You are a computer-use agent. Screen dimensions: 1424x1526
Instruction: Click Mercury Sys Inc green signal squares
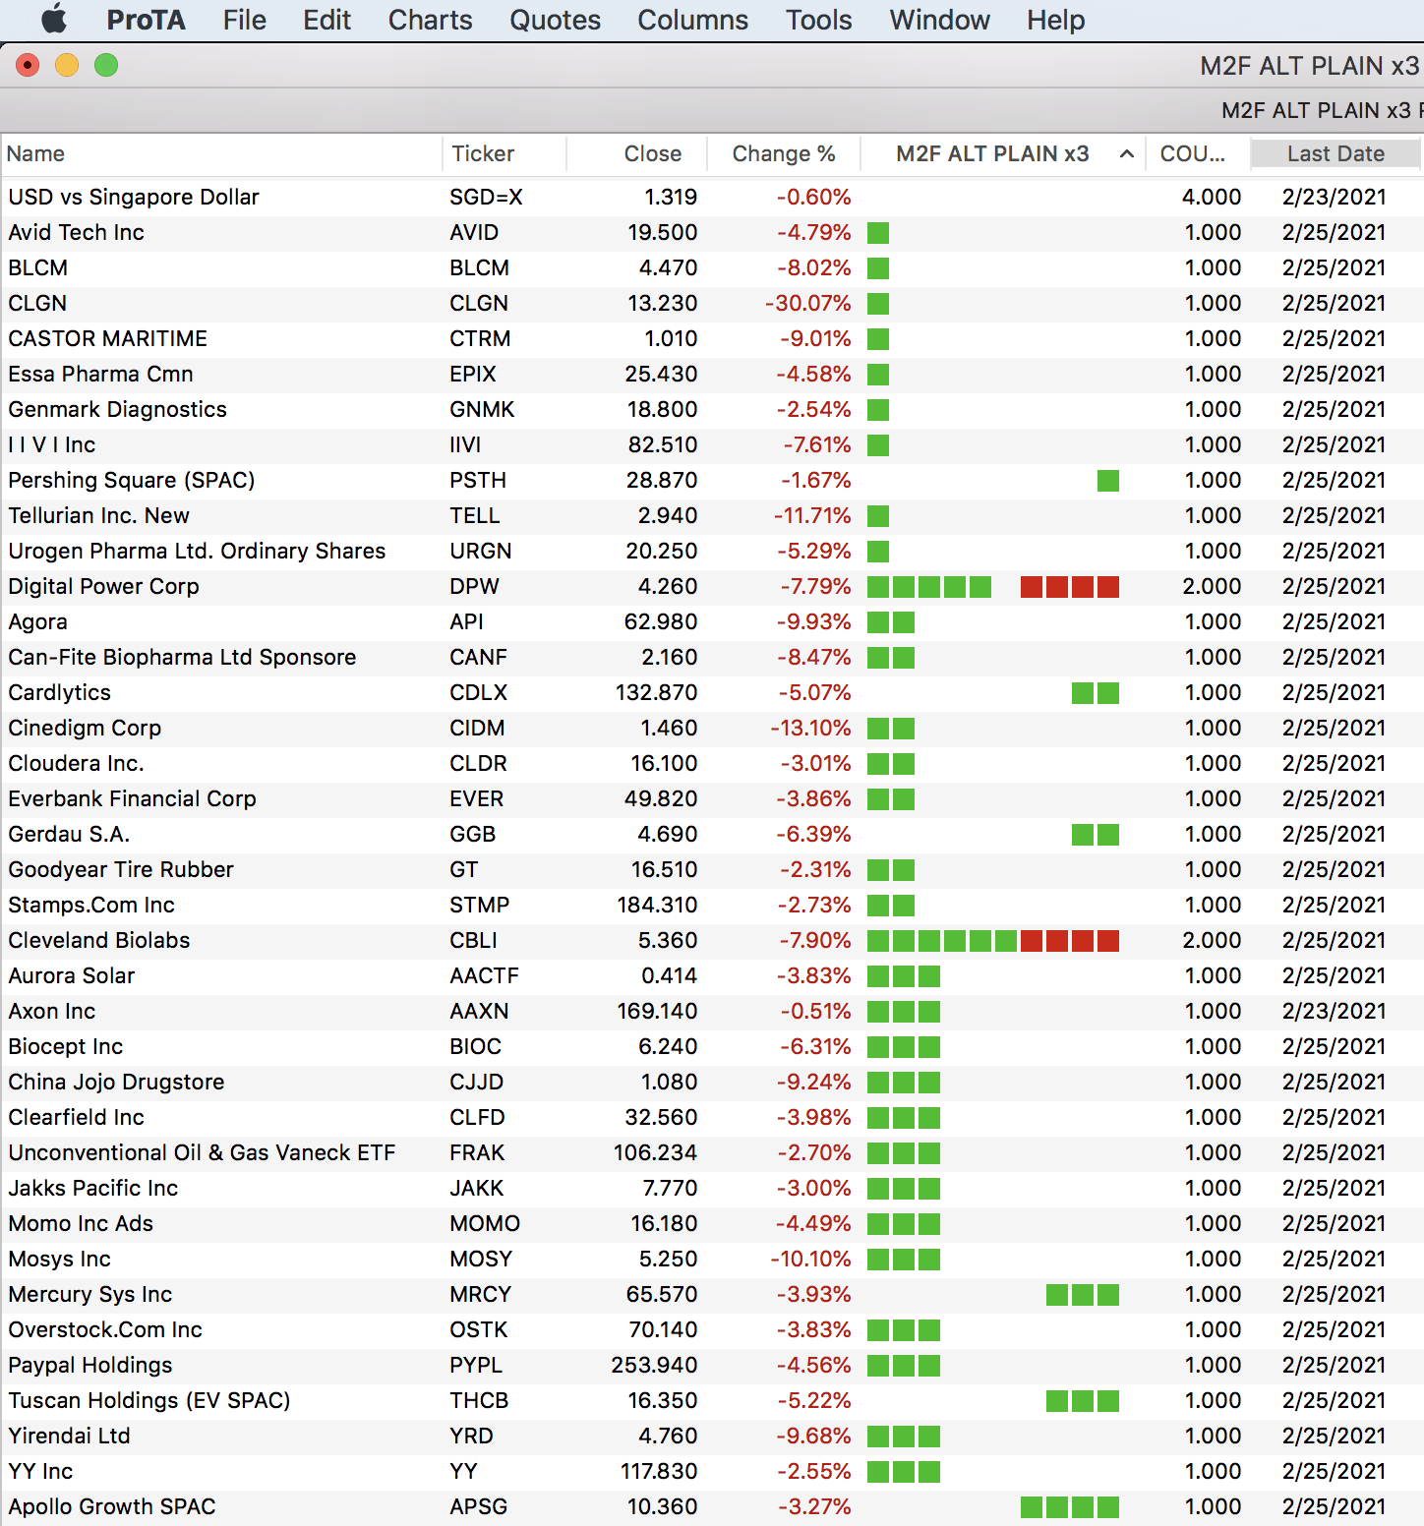coord(1083,1295)
